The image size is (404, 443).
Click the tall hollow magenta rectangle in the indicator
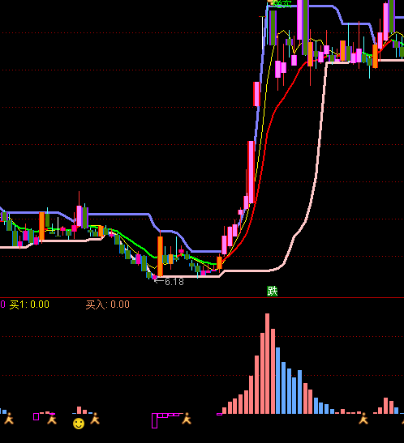[x=154, y=420]
